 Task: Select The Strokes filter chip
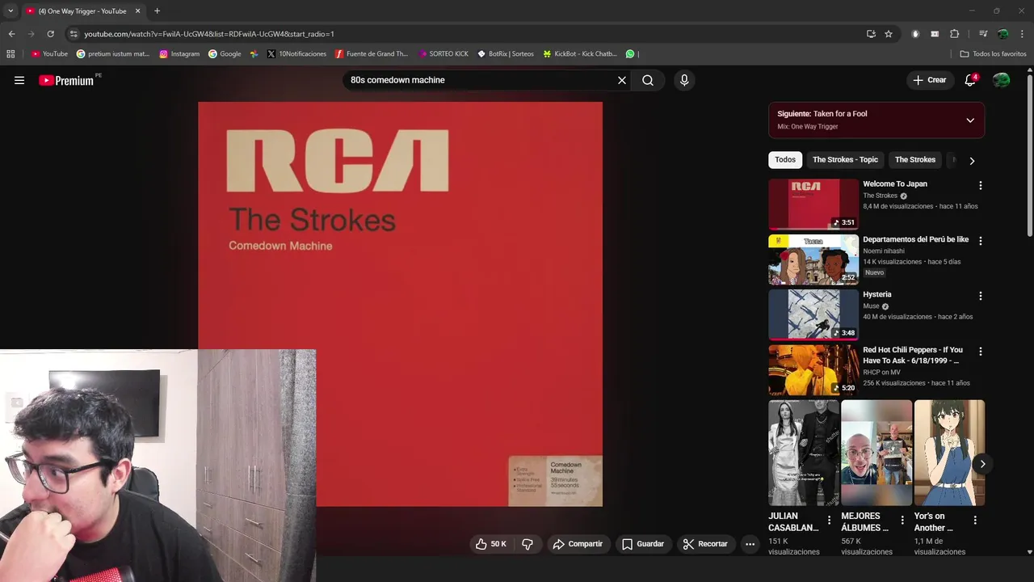(915, 160)
